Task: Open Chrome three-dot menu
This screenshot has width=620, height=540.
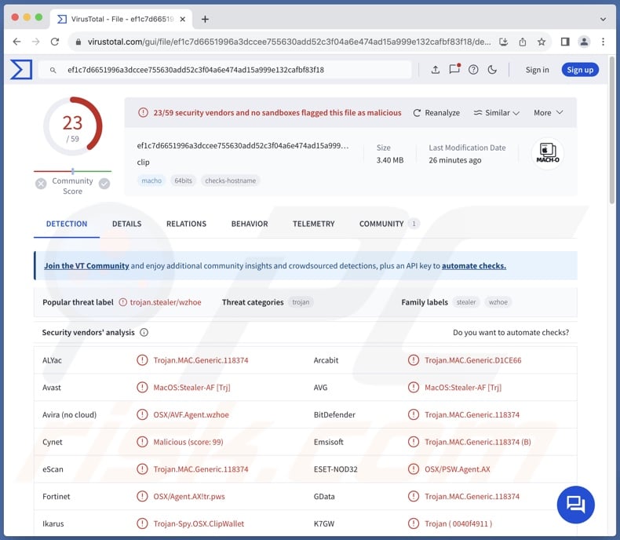Action: point(603,42)
